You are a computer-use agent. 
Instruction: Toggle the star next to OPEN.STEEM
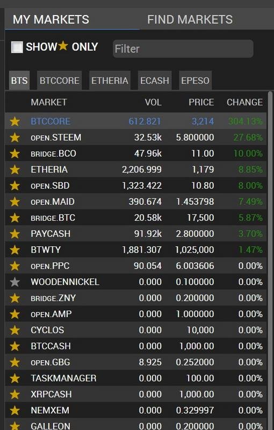15,138
